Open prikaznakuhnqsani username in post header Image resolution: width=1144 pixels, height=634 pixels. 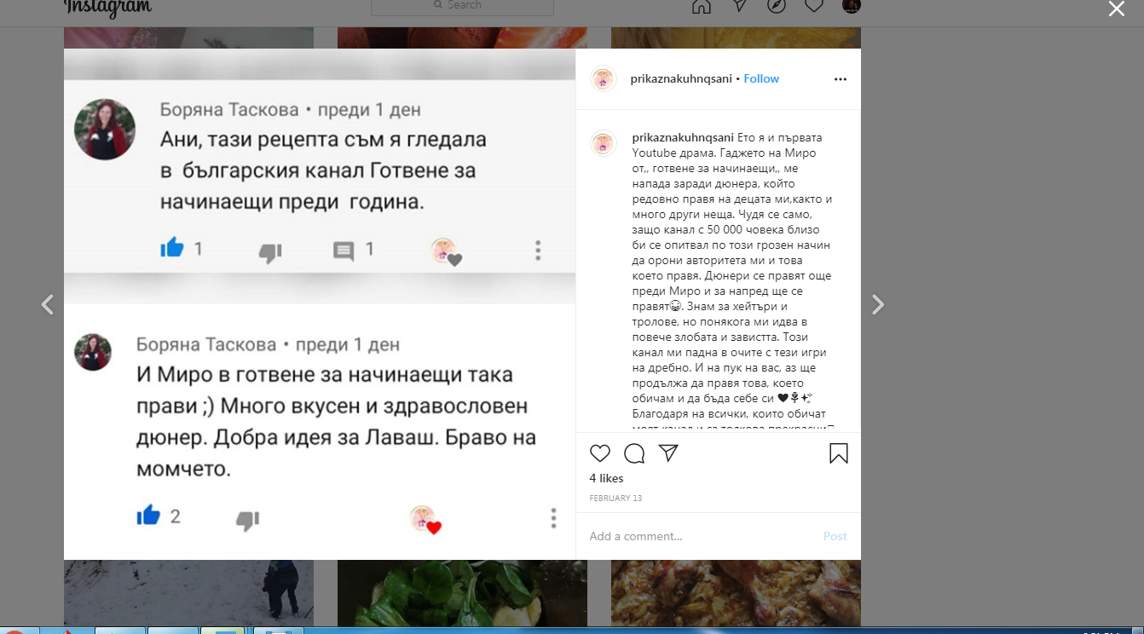682,78
